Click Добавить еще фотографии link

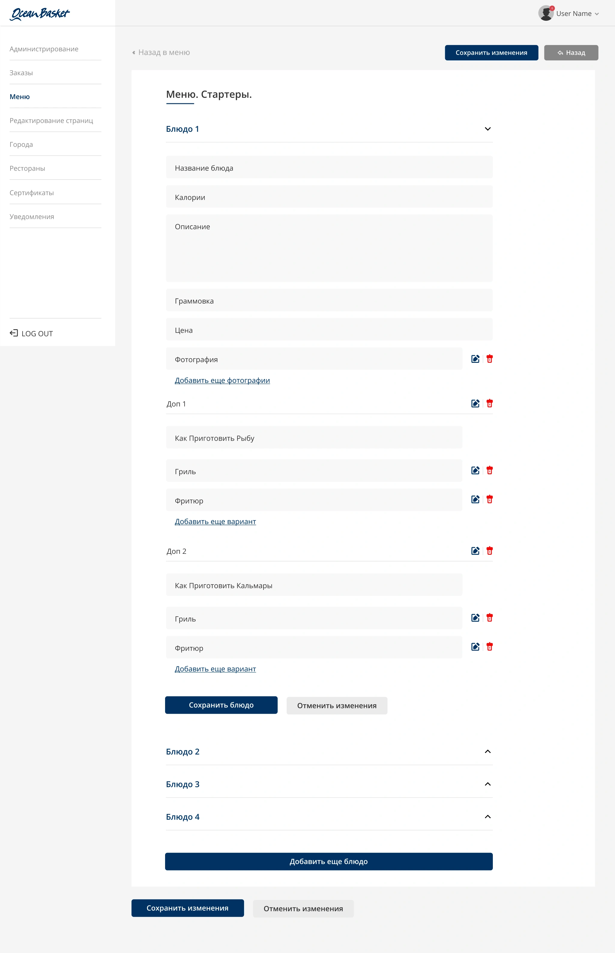(222, 381)
